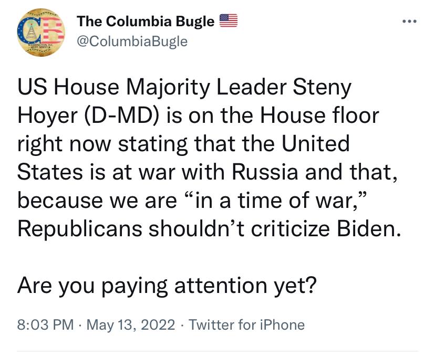This screenshot has height=357, width=435.
Task: Click the word "Russia" in the tweet
Action: [265, 172]
